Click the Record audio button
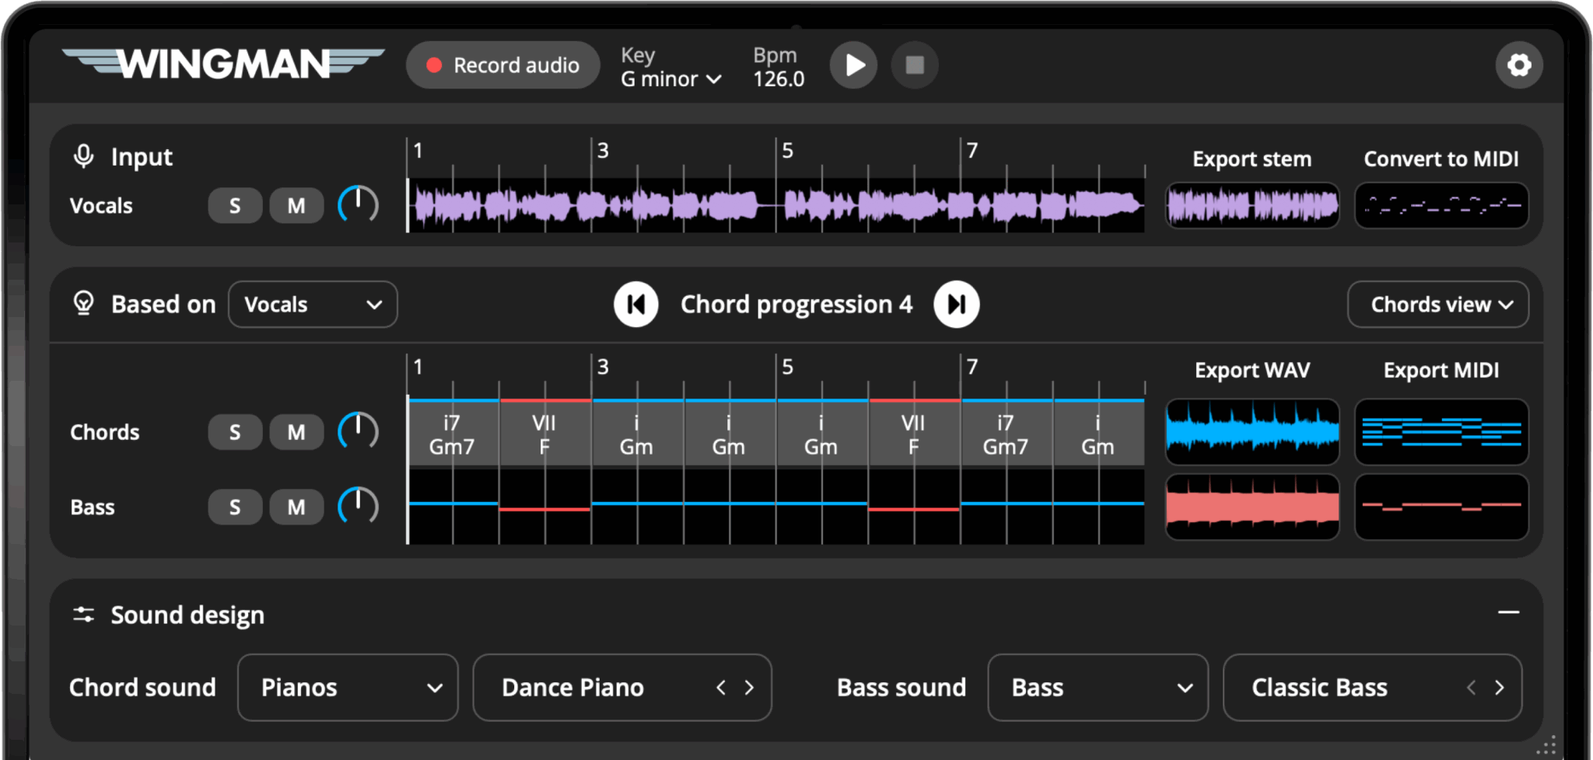This screenshot has height=760, width=1593. (x=503, y=65)
